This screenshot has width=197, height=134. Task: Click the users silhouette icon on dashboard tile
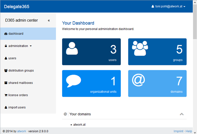pyautogui.click(x=72, y=48)
